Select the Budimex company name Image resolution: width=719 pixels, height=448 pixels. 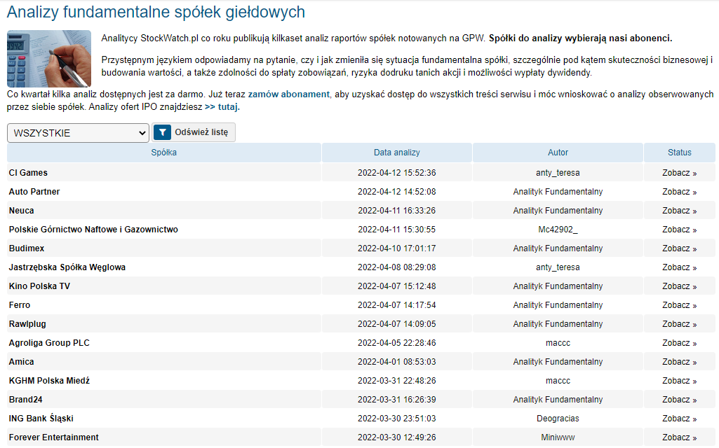tap(27, 248)
